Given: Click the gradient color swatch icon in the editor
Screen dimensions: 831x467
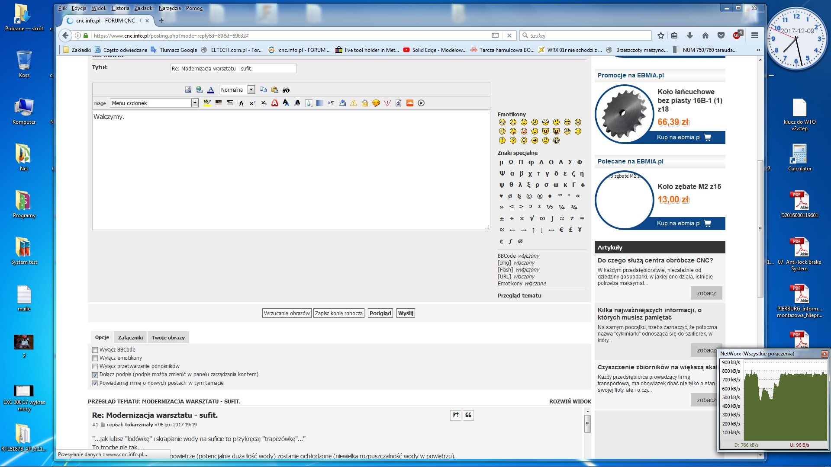Looking at the screenshot, I should click(320, 103).
